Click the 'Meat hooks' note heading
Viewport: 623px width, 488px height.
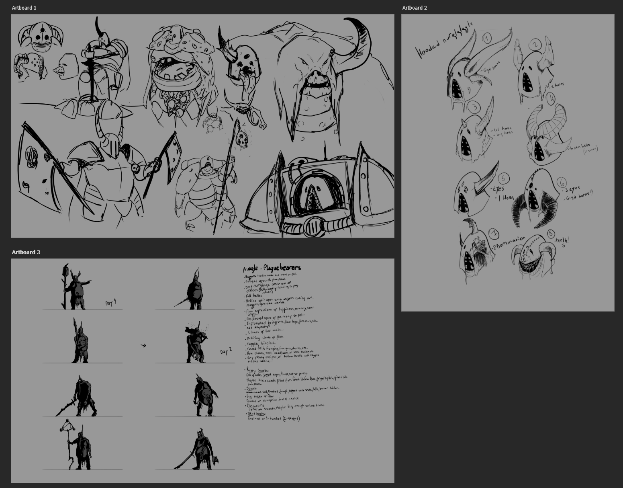coord(256,414)
